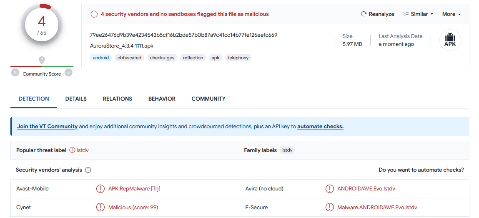479x218 pixels.
Task: Click the obfuscated tag
Action: [x=130, y=58]
